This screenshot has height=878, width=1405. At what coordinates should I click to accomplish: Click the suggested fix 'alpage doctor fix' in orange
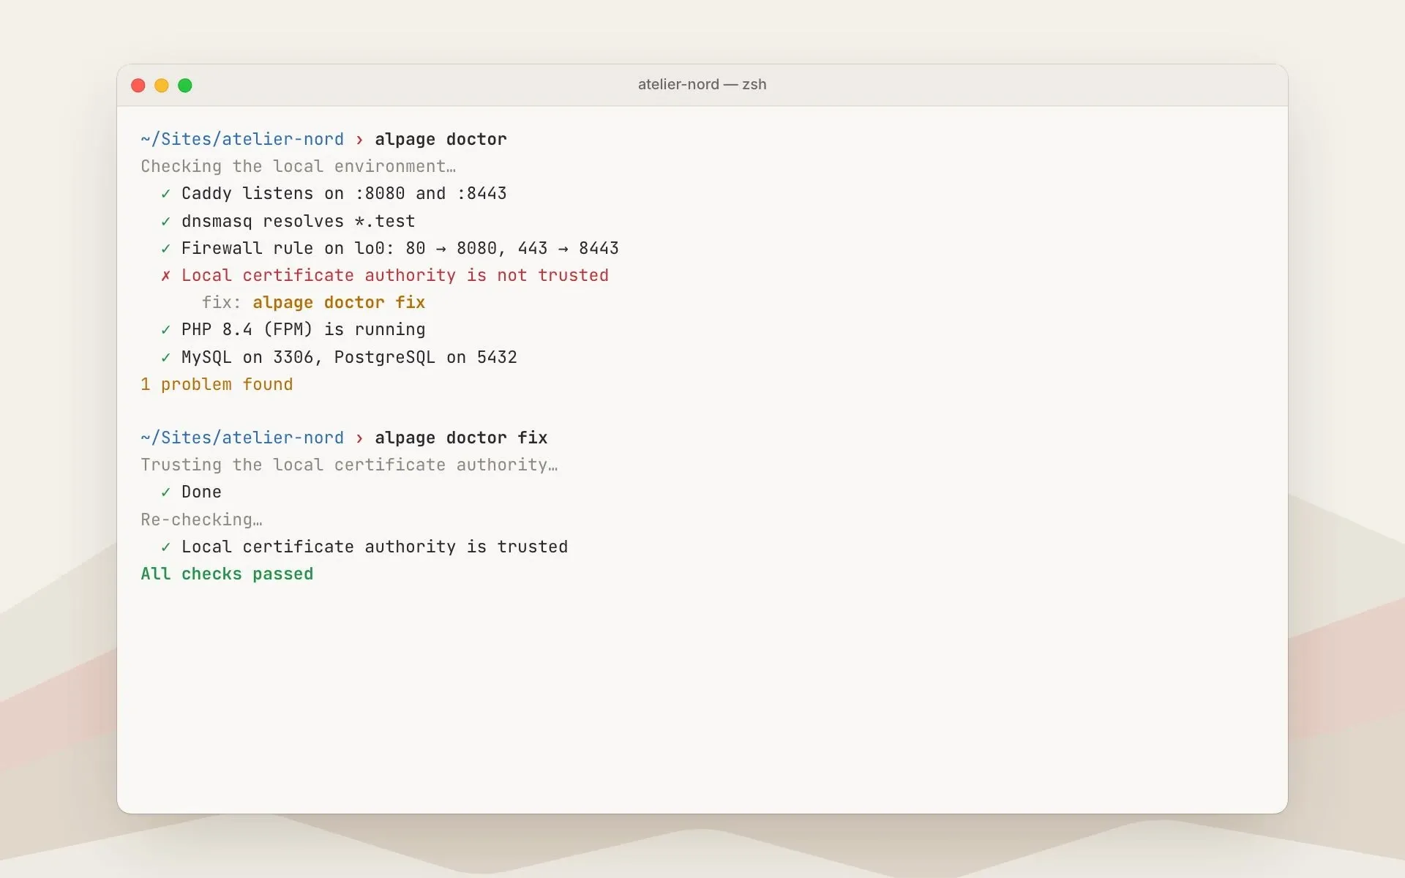tap(339, 302)
